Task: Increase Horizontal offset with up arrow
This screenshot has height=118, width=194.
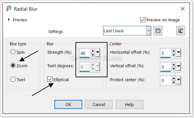Action: coord(174,51)
